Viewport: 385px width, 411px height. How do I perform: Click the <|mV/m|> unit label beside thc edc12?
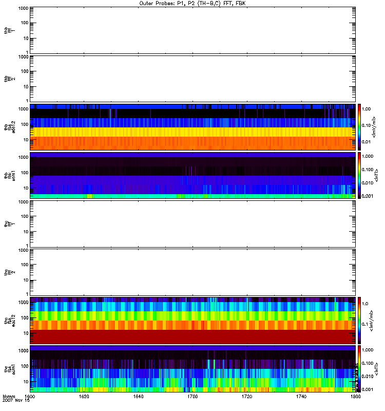coord(372,321)
